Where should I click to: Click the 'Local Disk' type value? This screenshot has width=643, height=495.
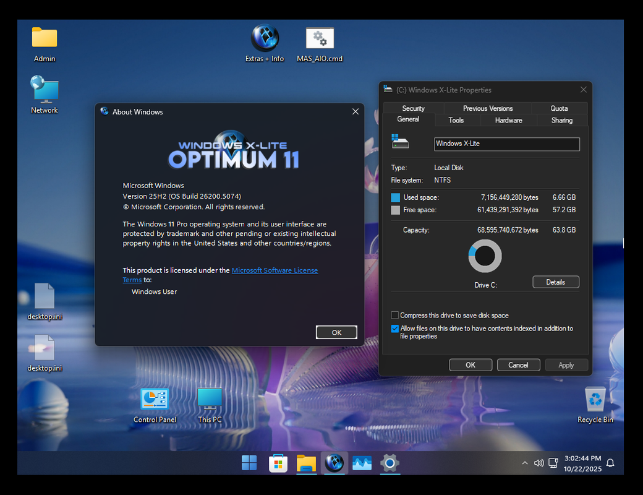[x=449, y=168]
